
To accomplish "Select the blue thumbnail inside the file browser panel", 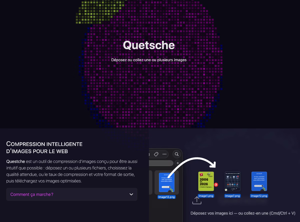I will (x=167, y=183).
